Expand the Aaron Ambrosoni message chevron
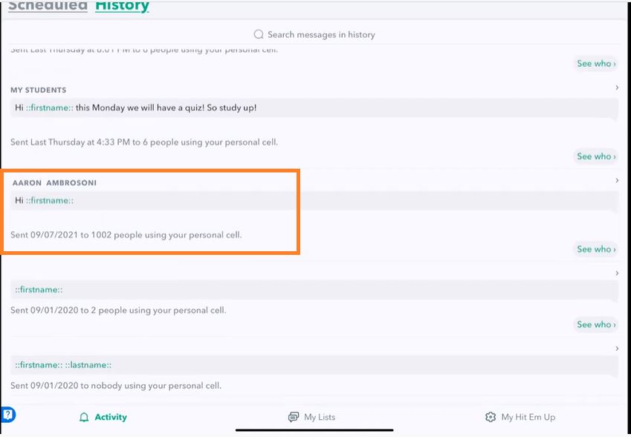 [x=617, y=181]
